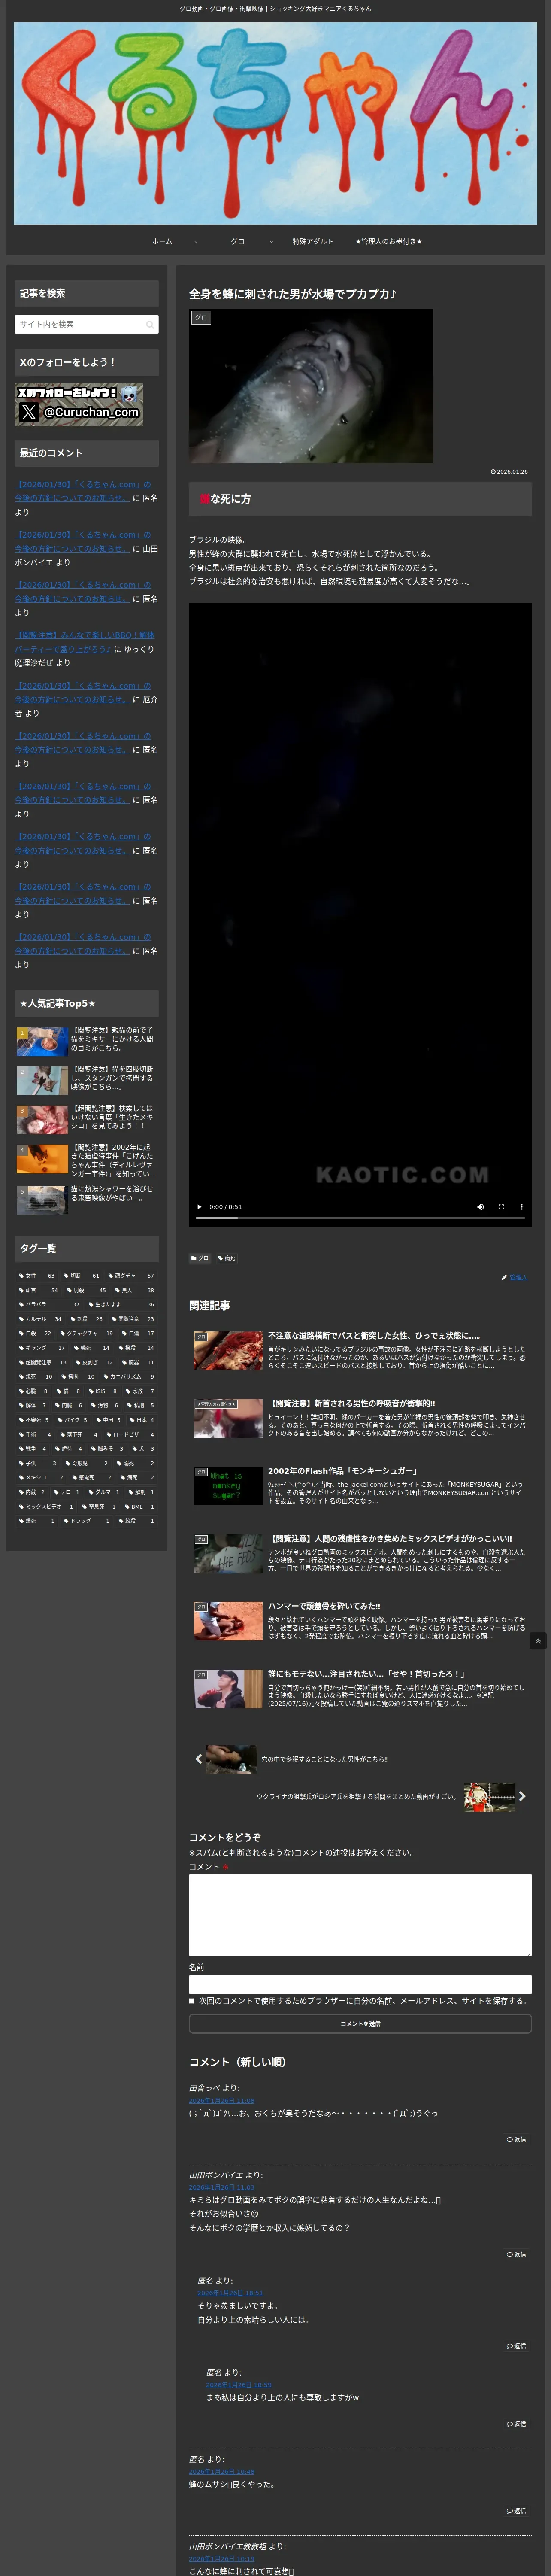This screenshot has height=2576, width=551.
Task: Click the グロ badge on the featured image
Action: tap(201, 318)
